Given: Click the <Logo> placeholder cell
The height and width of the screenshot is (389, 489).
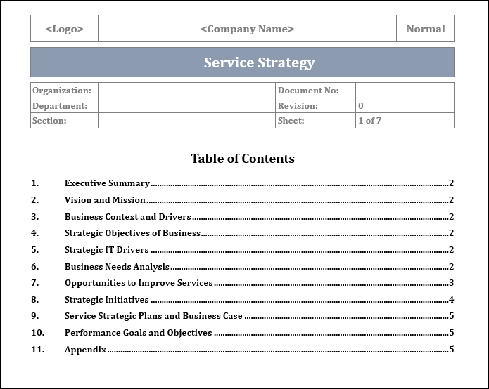Looking at the screenshot, I should pos(64,29).
